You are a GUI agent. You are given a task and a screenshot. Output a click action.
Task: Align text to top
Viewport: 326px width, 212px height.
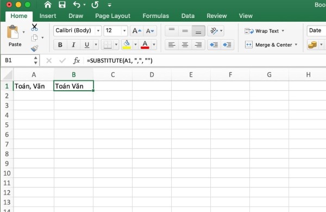point(172,31)
